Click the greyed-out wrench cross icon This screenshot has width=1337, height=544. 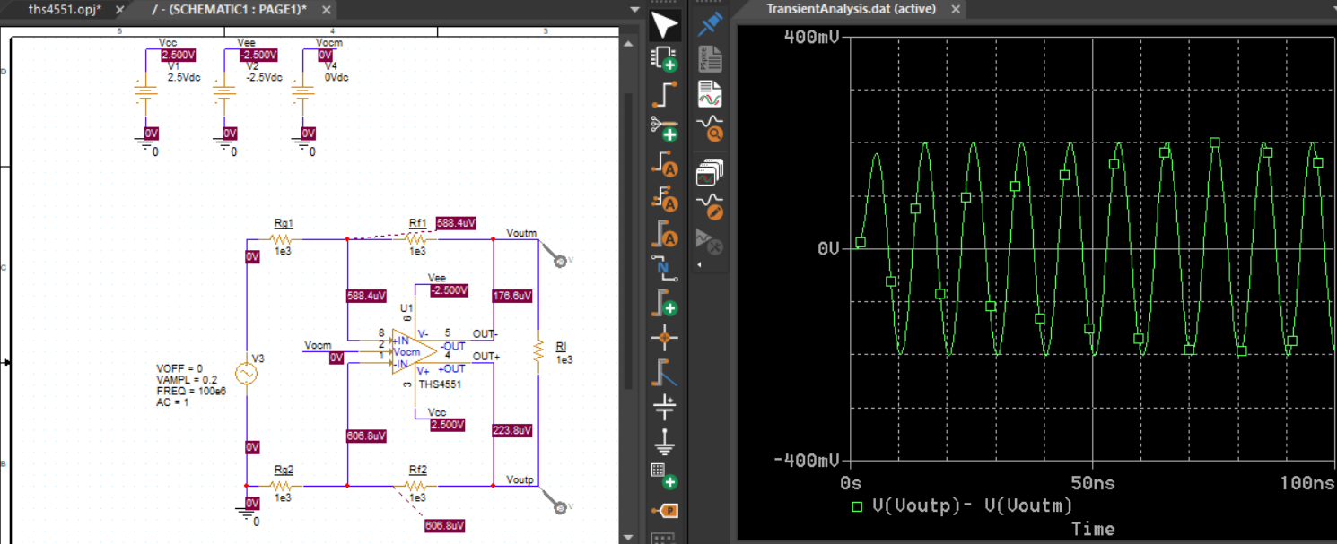pyautogui.click(x=710, y=241)
